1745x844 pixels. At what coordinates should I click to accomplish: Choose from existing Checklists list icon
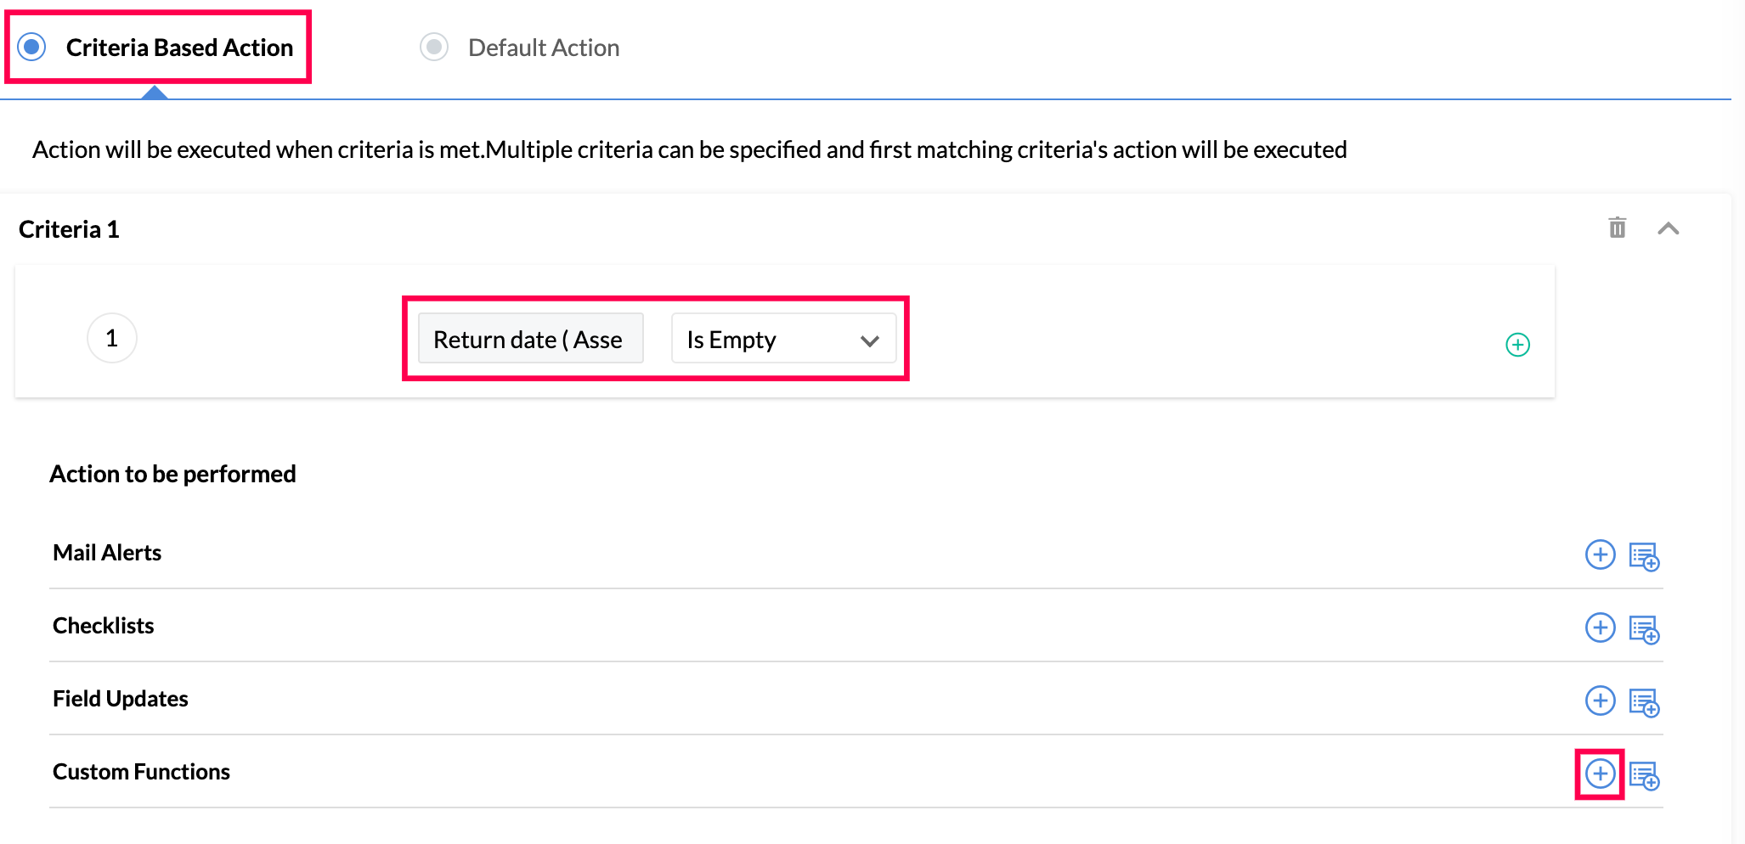point(1644,629)
